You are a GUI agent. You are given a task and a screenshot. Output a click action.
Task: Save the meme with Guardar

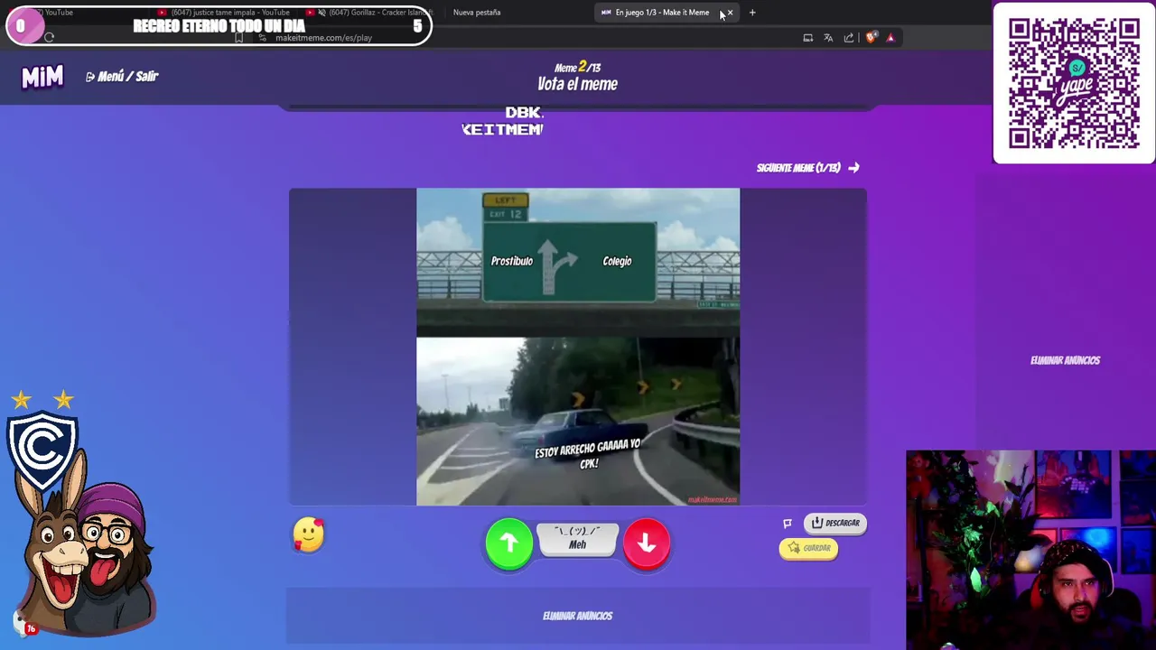pos(808,548)
